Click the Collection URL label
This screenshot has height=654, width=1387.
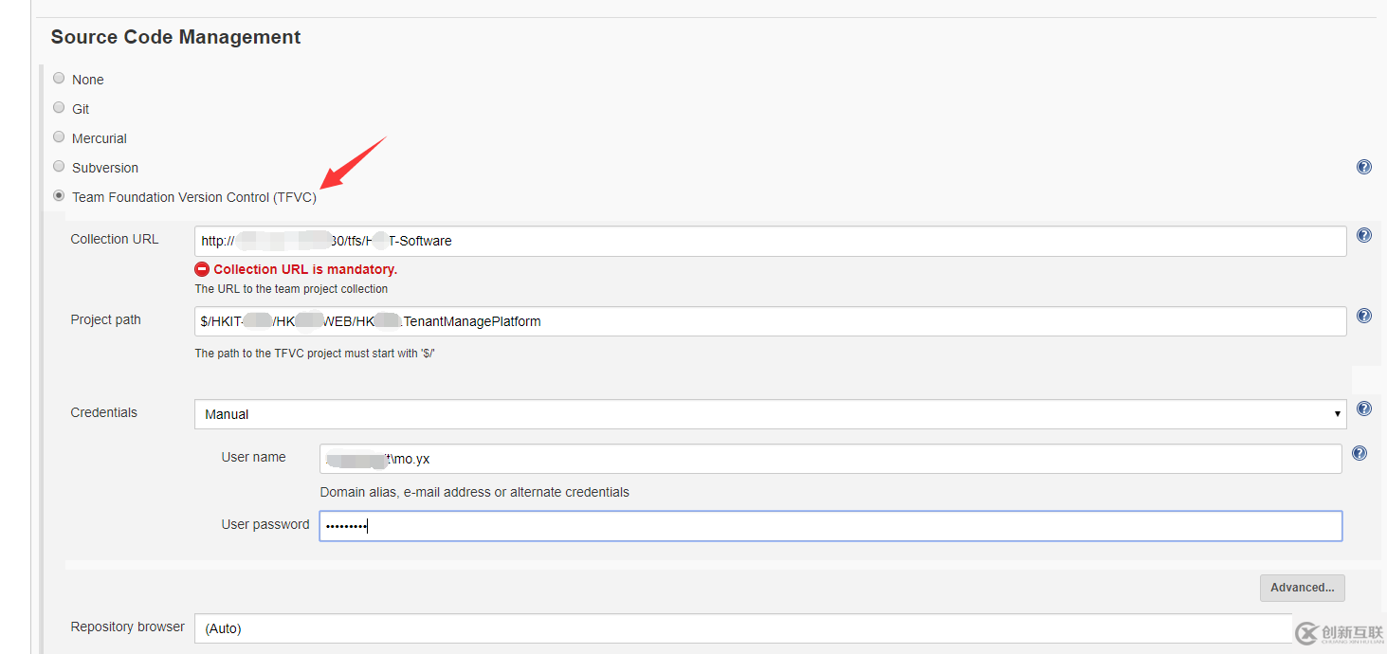pyautogui.click(x=115, y=239)
